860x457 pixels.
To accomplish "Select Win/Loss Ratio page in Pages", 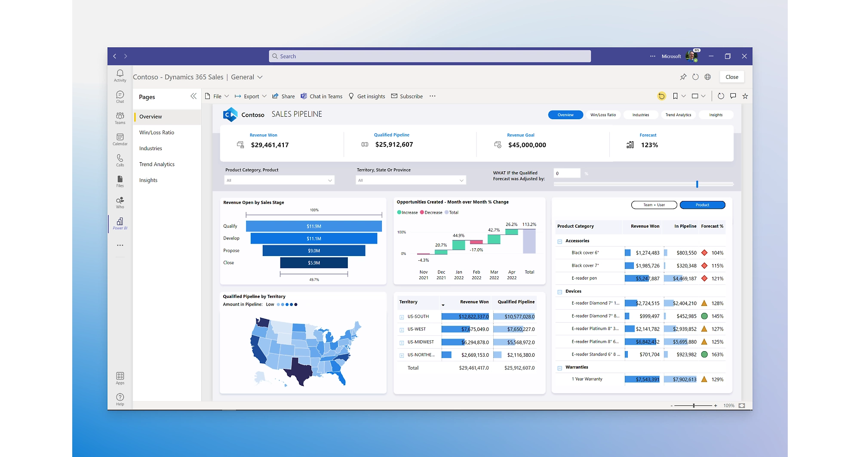I will click(x=167, y=133).
